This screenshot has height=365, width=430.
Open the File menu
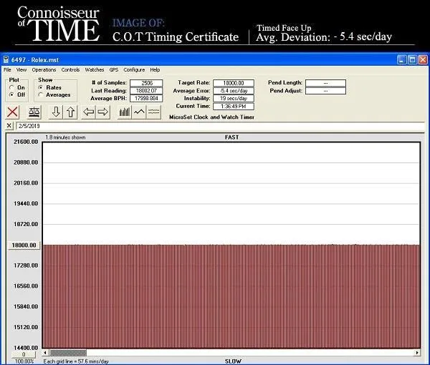tap(7, 70)
